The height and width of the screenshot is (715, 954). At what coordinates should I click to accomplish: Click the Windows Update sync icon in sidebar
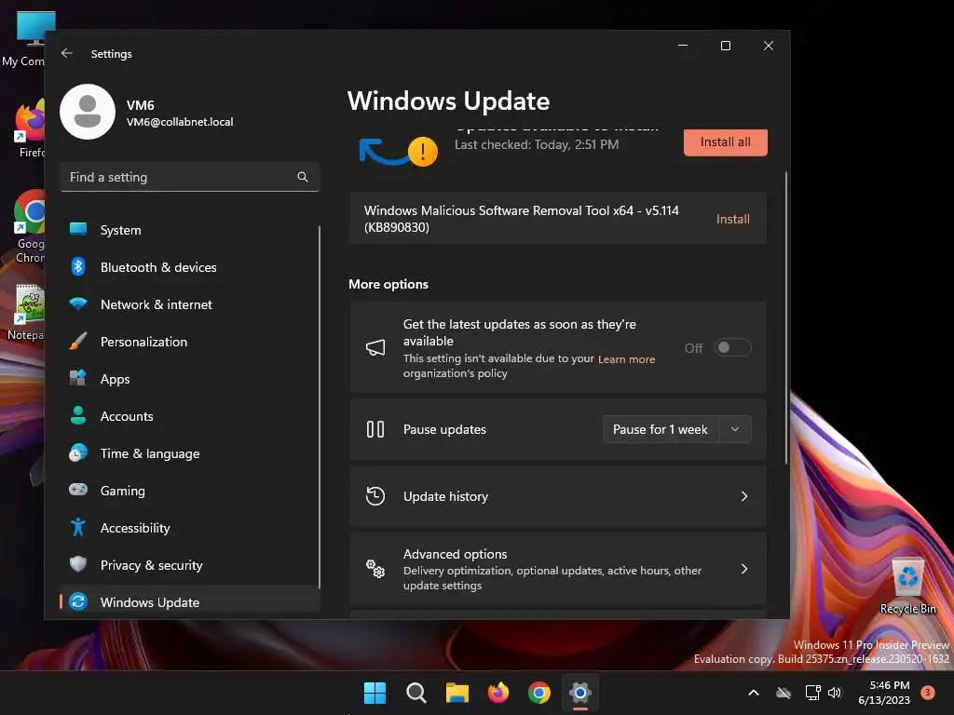tap(78, 601)
